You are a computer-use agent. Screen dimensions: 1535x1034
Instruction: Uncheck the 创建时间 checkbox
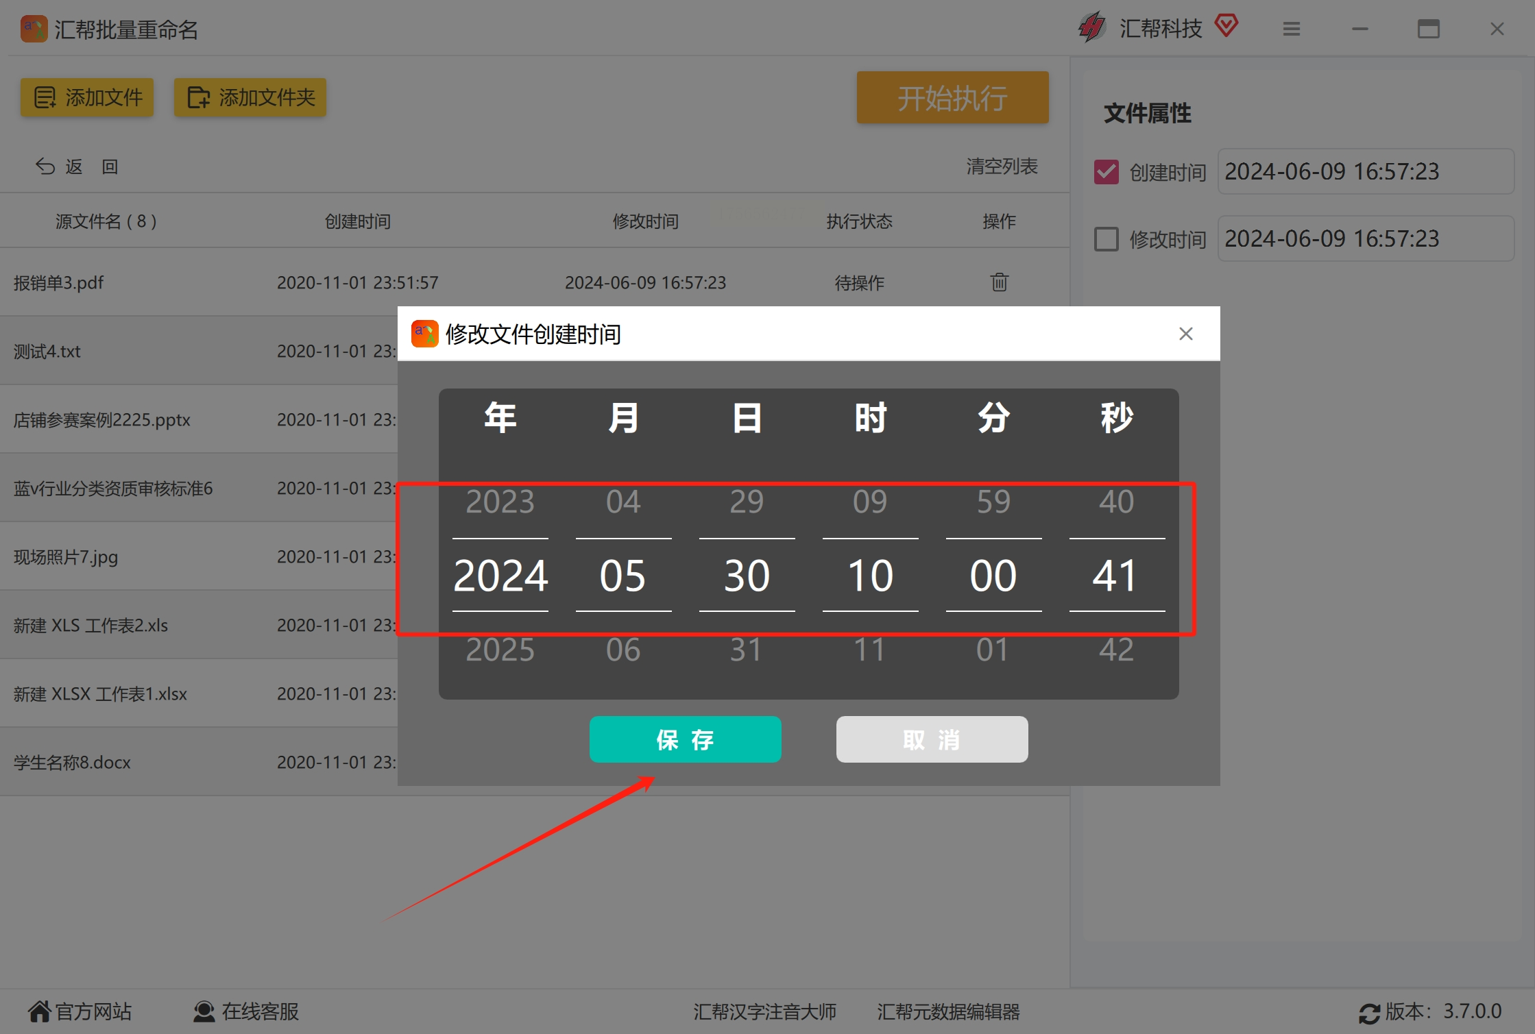pyautogui.click(x=1106, y=171)
